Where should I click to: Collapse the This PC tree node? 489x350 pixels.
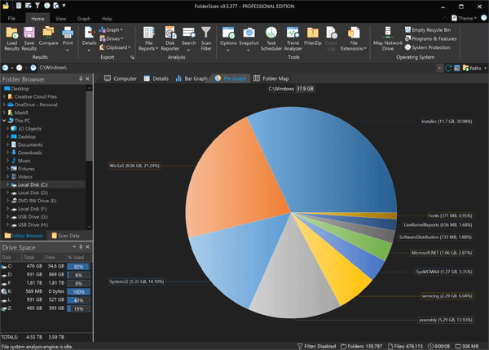pyautogui.click(x=4, y=121)
